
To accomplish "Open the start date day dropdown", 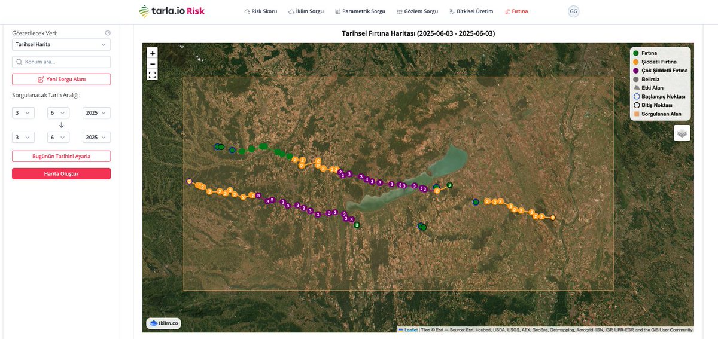I will [x=23, y=113].
